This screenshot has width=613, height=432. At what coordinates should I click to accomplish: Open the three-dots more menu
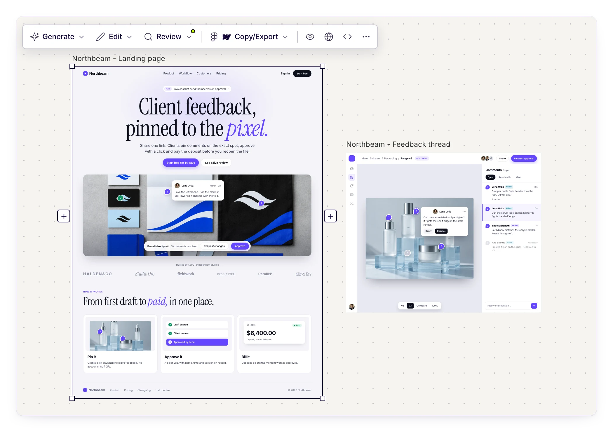(366, 37)
